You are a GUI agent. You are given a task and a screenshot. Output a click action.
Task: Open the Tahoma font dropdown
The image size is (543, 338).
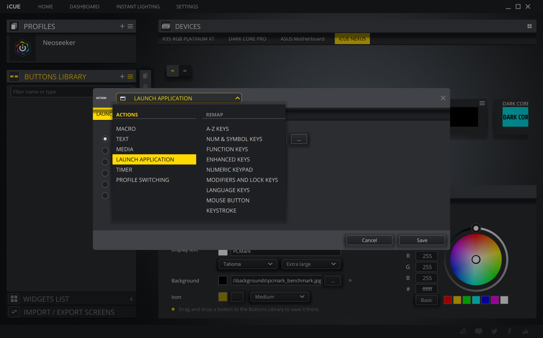(247, 264)
